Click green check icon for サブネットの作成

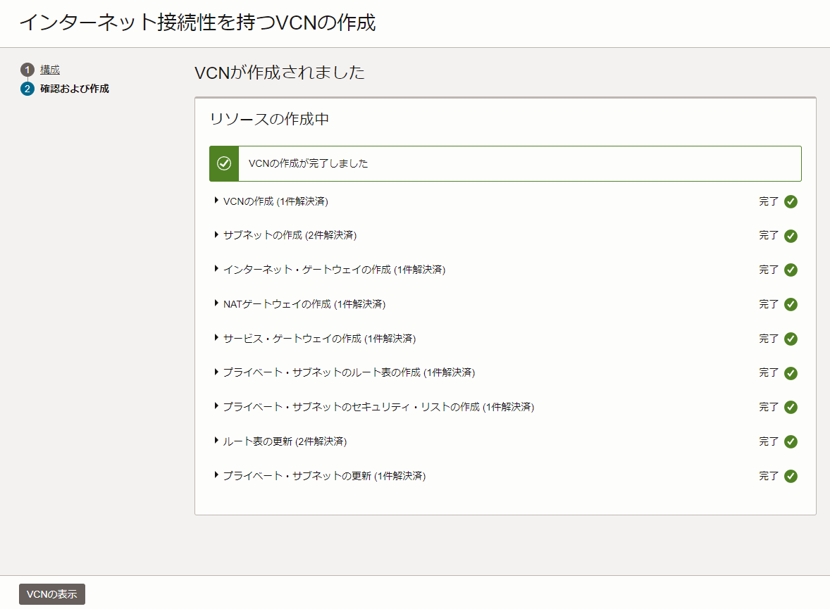(x=791, y=236)
